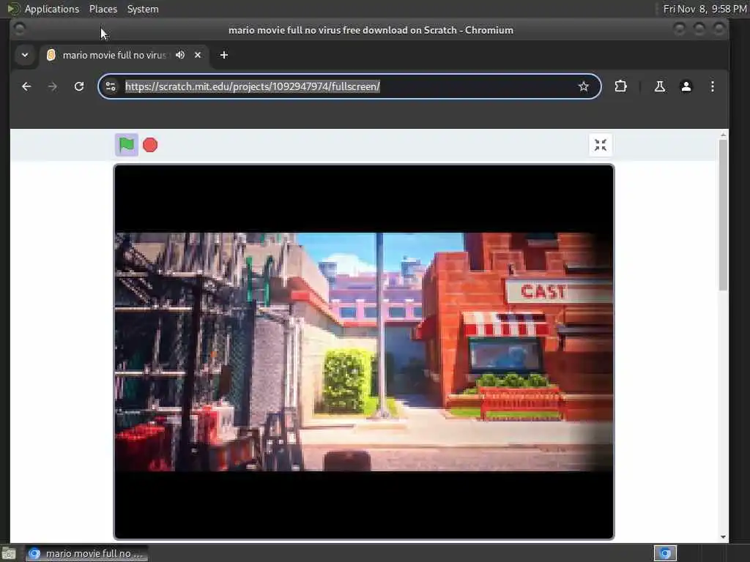
Task: Open a new tab with plus button
Action: click(x=224, y=55)
